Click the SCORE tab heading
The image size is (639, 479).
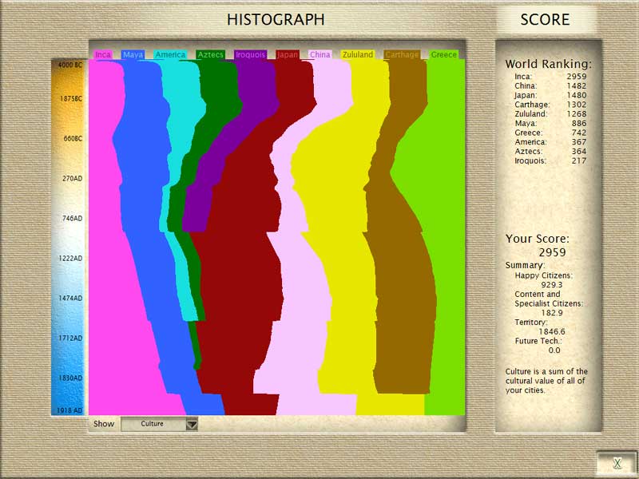[545, 19]
